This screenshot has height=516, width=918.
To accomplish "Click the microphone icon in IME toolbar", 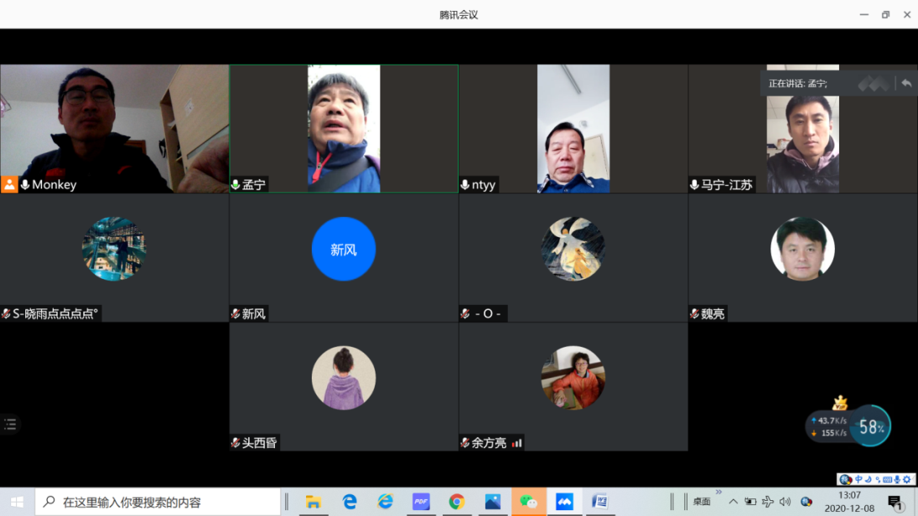I will [897, 480].
